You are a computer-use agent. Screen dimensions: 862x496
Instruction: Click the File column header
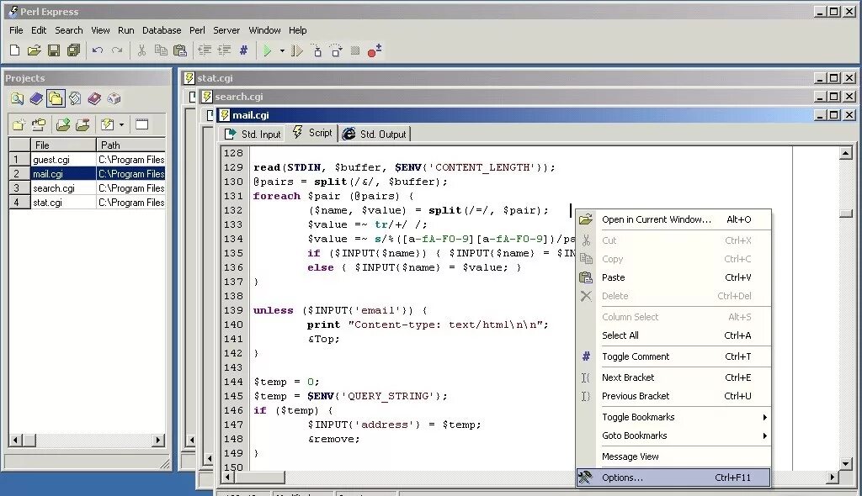coord(63,145)
